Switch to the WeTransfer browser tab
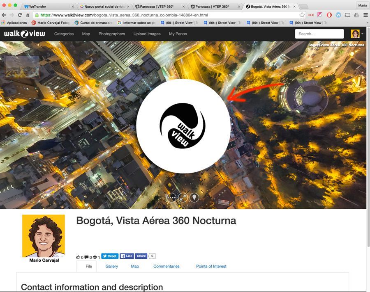Screen dimensions: 370x292 click(x=49, y=7)
